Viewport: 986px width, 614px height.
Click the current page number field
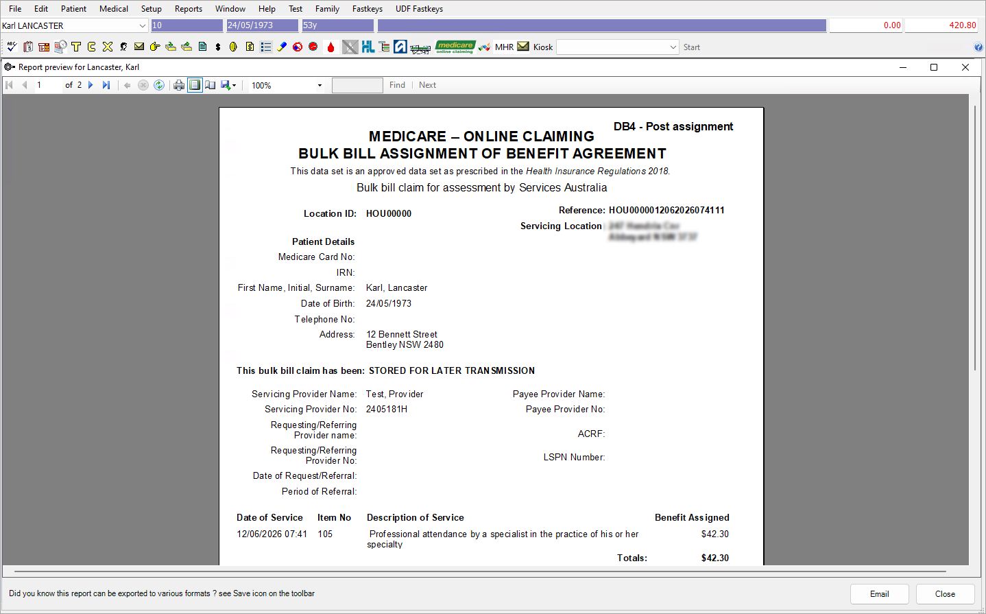[47, 85]
